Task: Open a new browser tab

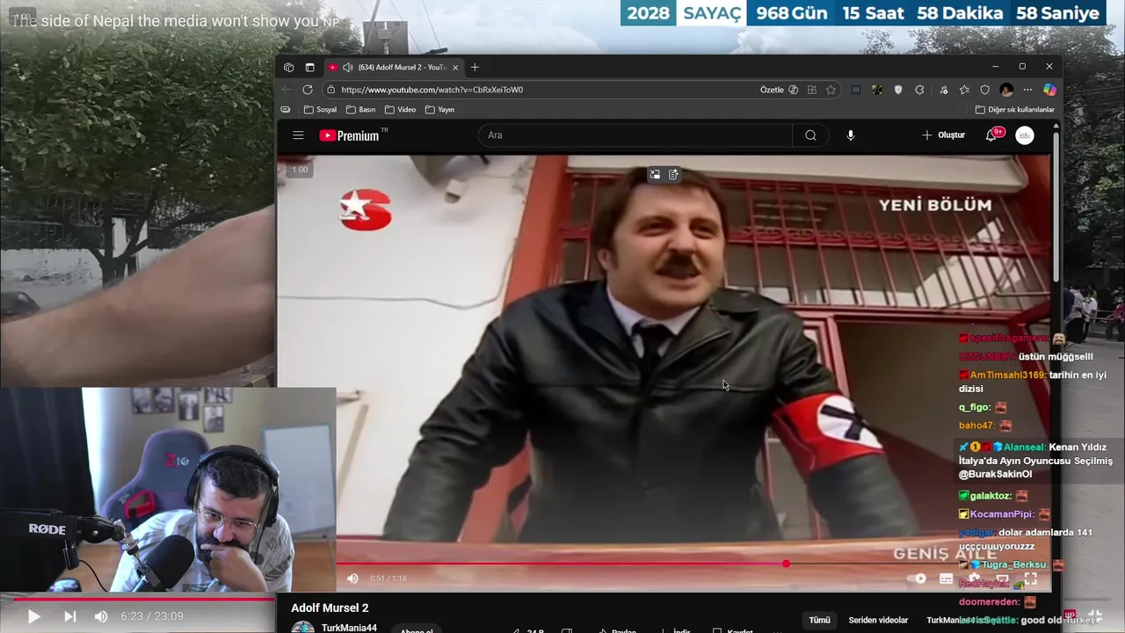Action: pos(475,67)
